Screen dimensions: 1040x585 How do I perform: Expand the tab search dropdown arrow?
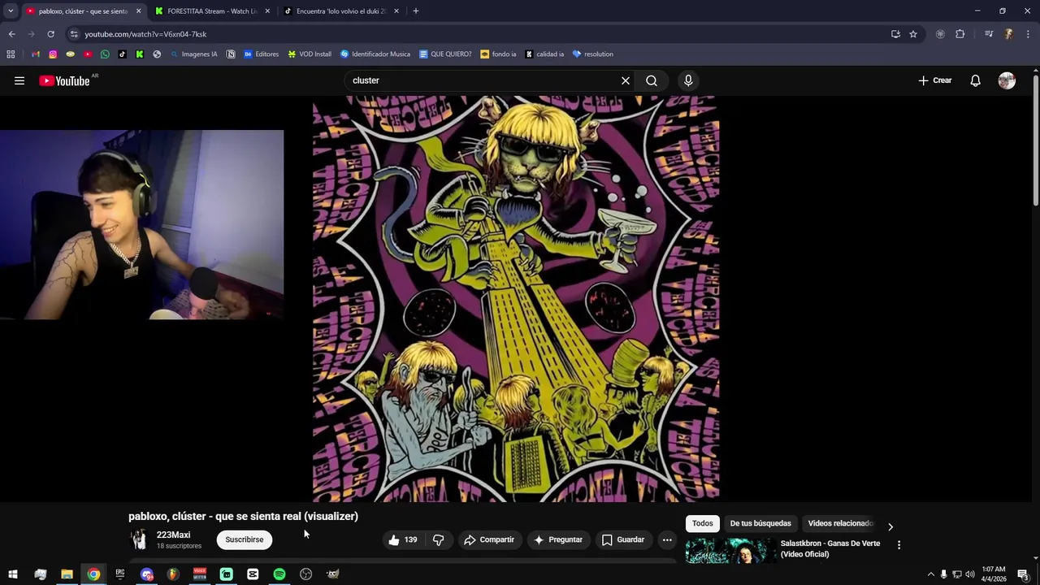(11, 11)
